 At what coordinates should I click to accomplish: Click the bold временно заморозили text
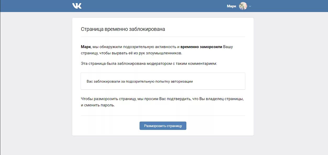pyautogui.click(x=201, y=47)
